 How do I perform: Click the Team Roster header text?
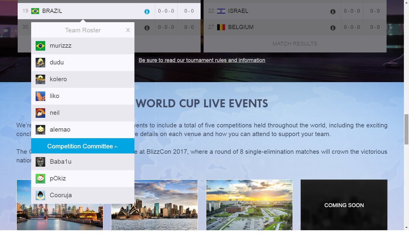pyautogui.click(x=83, y=30)
